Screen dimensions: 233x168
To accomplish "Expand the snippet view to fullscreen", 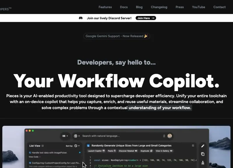I will point(193,146).
